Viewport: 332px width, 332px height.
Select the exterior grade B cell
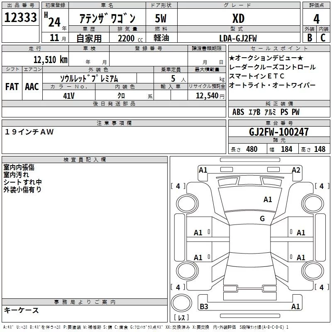[310, 38]
